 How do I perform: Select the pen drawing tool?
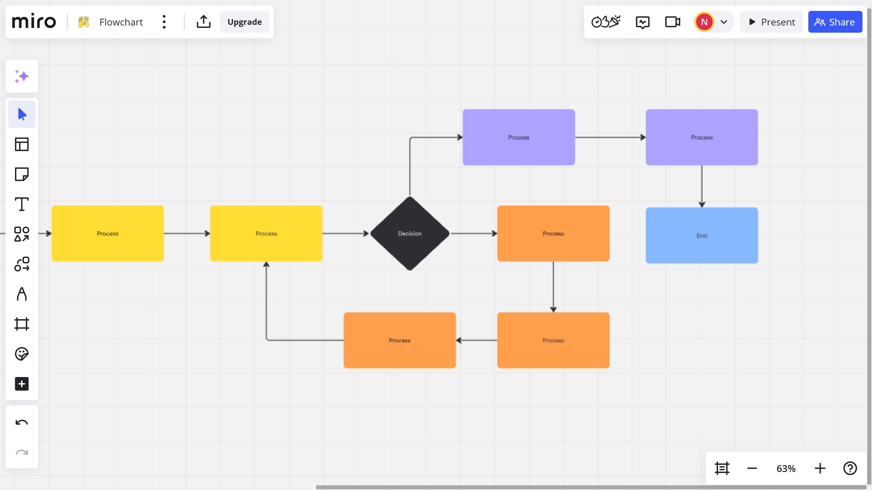(x=22, y=294)
